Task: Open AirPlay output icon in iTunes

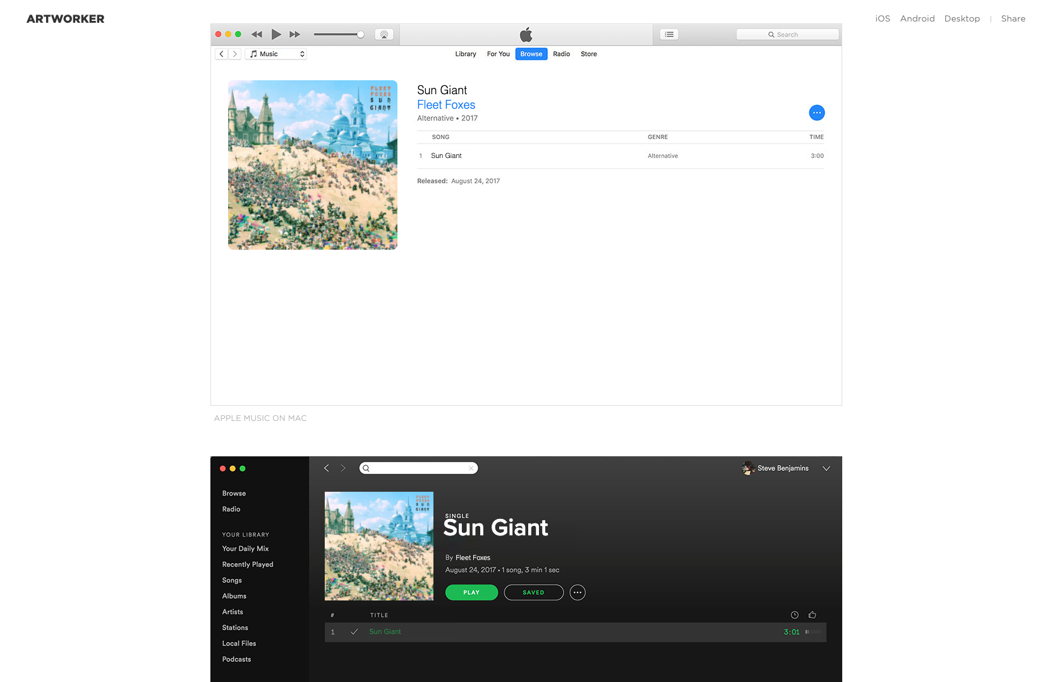Action: (384, 35)
